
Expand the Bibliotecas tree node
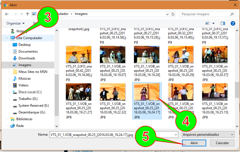click(7, 119)
